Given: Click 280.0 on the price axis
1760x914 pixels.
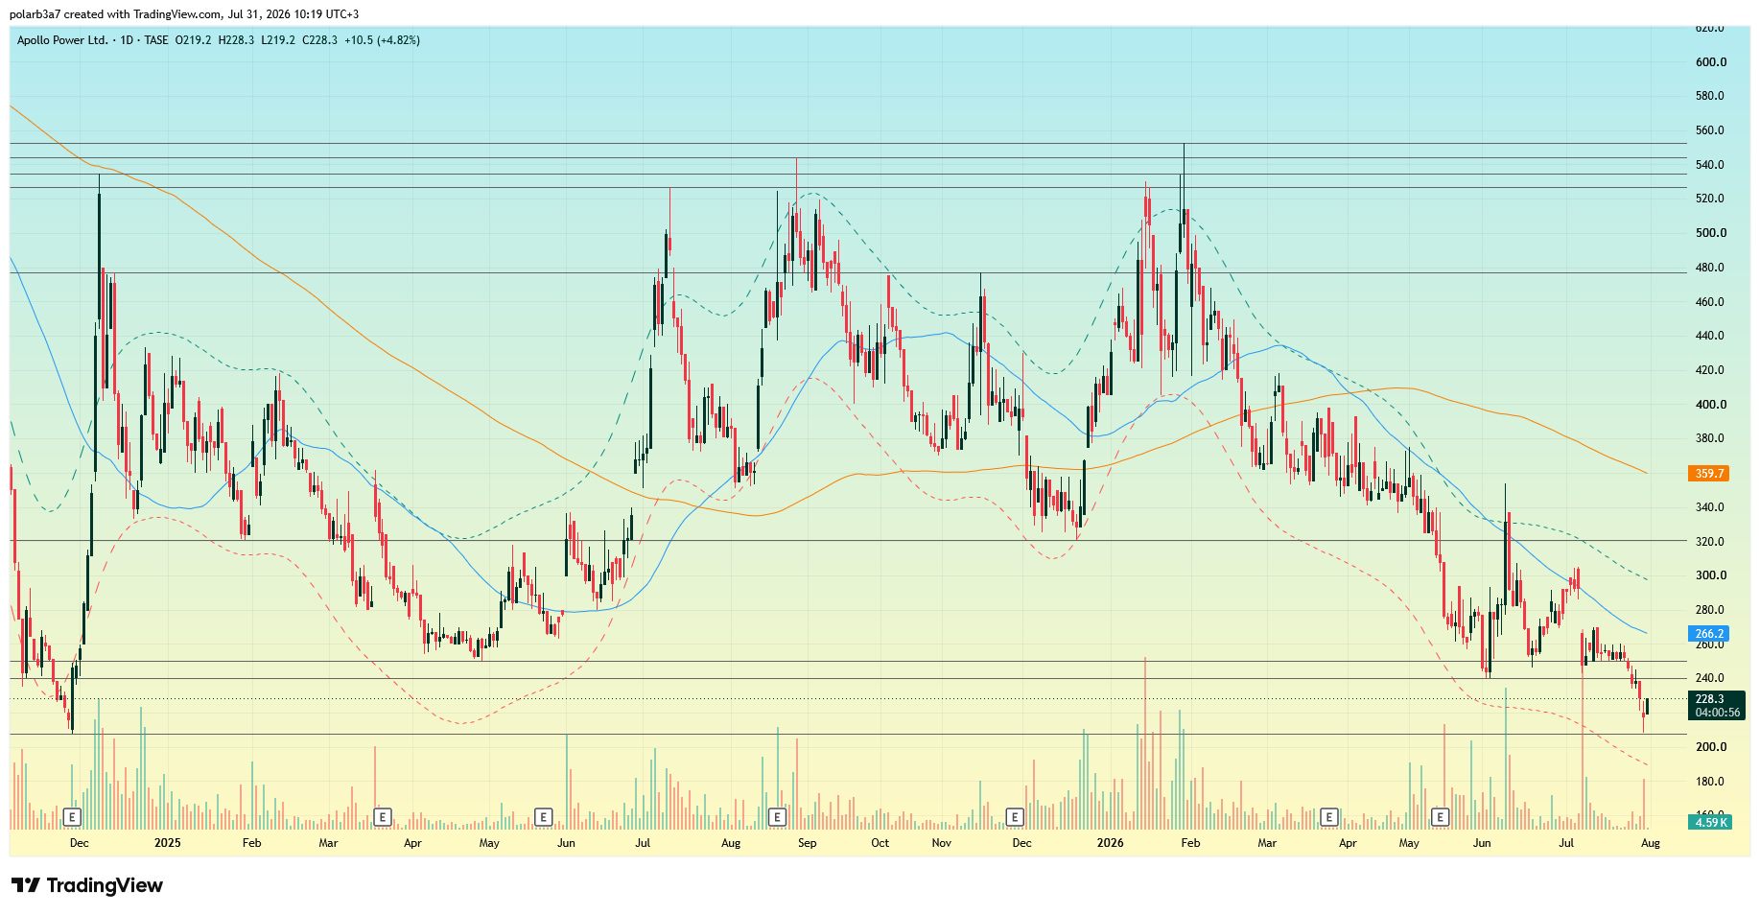Looking at the screenshot, I should 1710,610.
